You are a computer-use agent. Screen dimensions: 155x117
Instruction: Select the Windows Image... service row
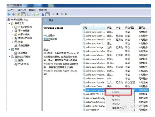(x=116, y=47)
